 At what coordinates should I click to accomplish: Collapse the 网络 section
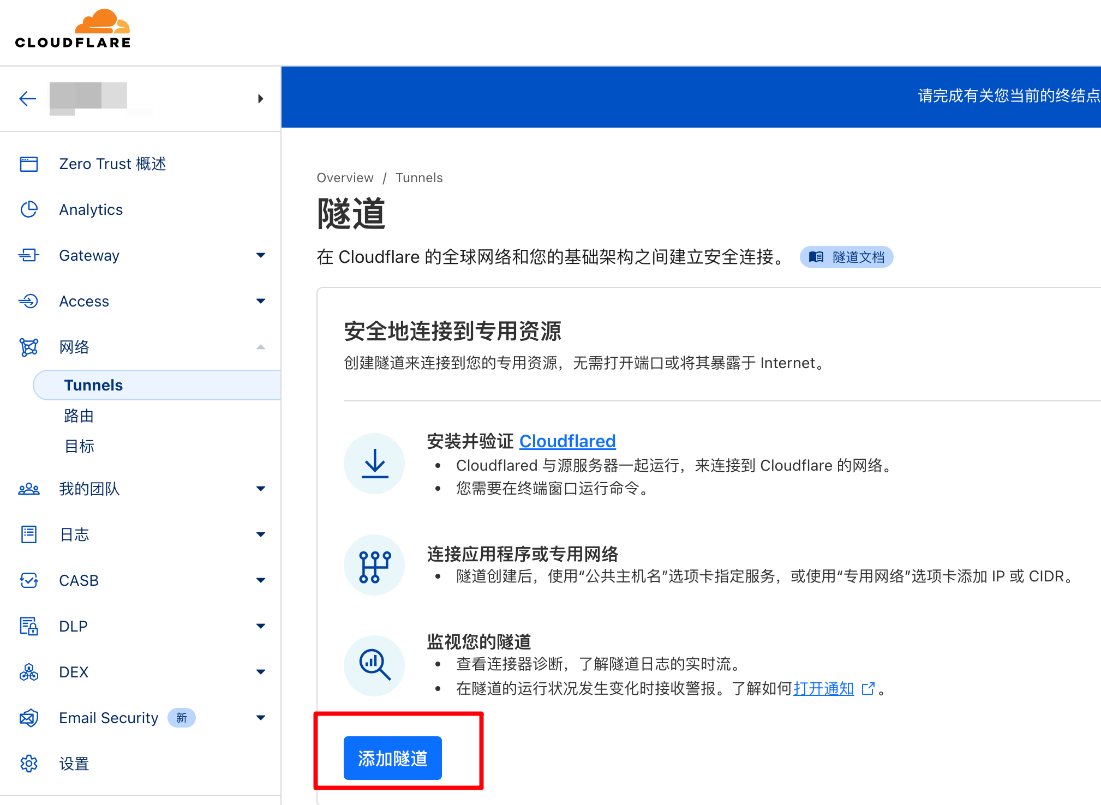click(x=261, y=347)
